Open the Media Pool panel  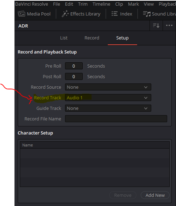coord(34,14)
